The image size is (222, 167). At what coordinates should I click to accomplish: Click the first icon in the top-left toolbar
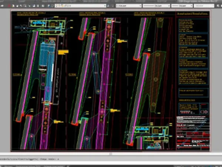(3, 6)
